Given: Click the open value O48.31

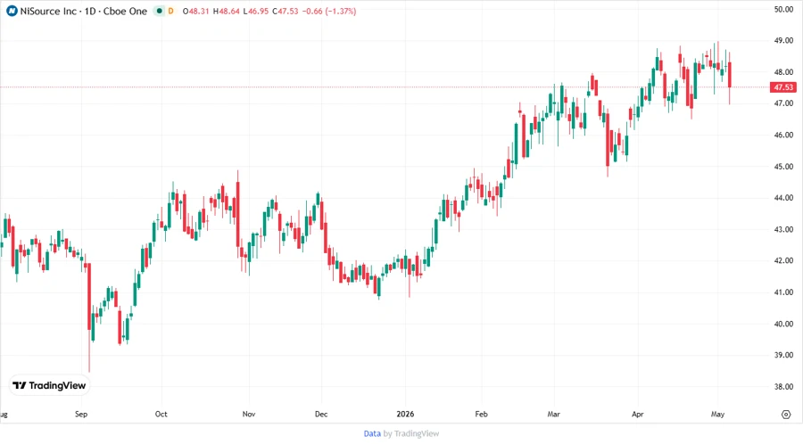Looking at the screenshot, I should [195, 11].
